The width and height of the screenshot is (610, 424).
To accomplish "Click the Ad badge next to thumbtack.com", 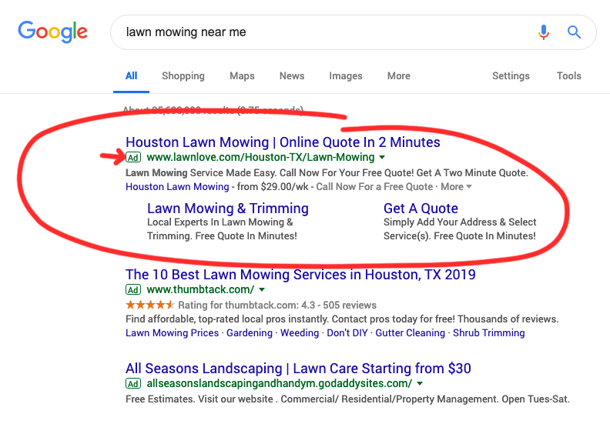I will tap(133, 289).
